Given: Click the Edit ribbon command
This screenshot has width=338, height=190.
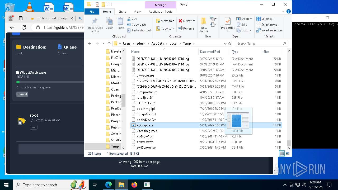Looking at the screenshot, I should pyautogui.click(x=242, y=25).
